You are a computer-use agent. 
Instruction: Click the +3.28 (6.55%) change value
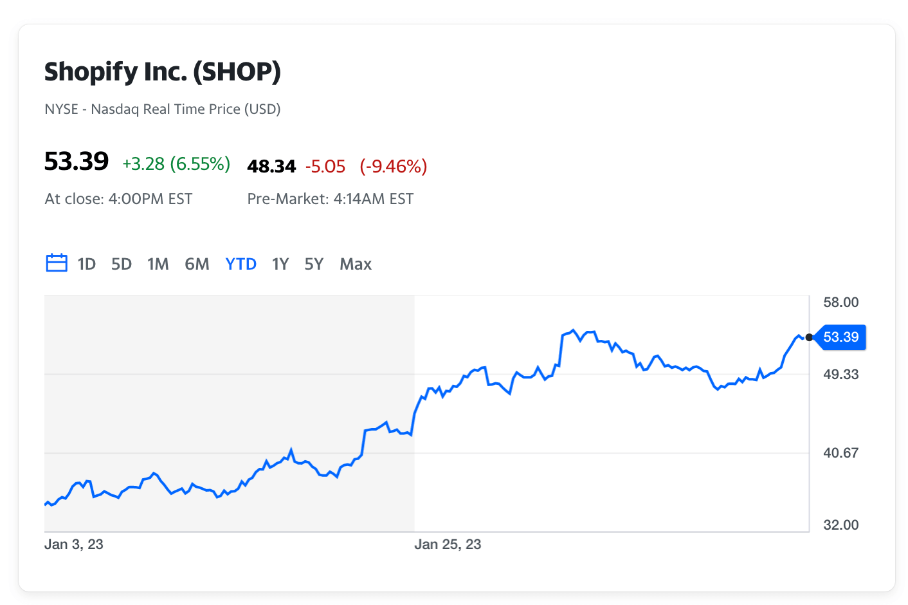[176, 163]
